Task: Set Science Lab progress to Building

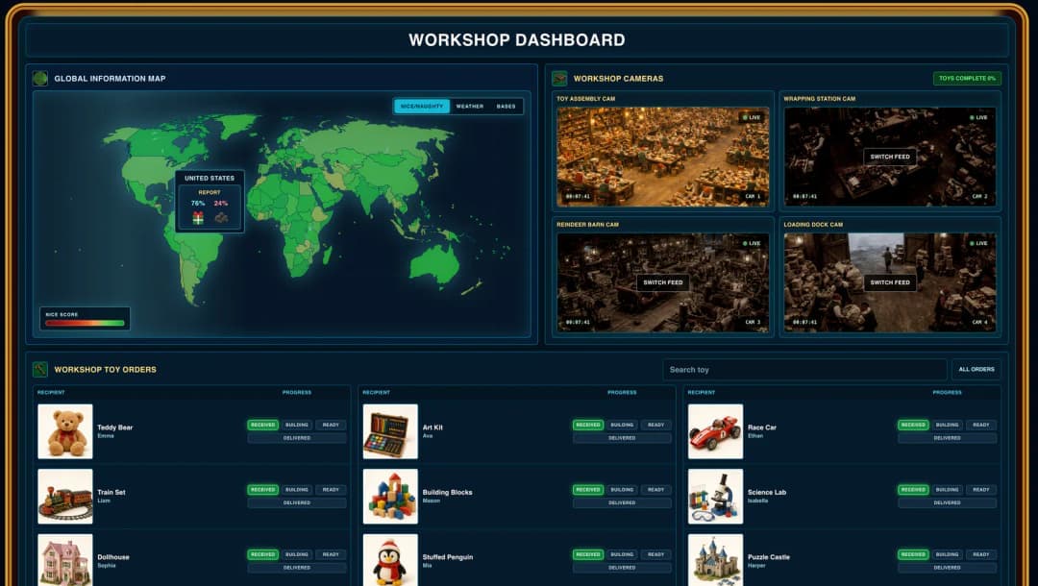Action: point(947,489)
